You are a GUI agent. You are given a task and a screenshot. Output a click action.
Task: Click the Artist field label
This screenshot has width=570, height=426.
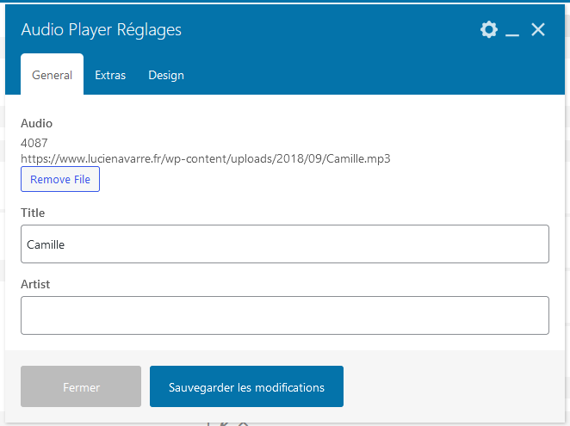click(35, 284)
